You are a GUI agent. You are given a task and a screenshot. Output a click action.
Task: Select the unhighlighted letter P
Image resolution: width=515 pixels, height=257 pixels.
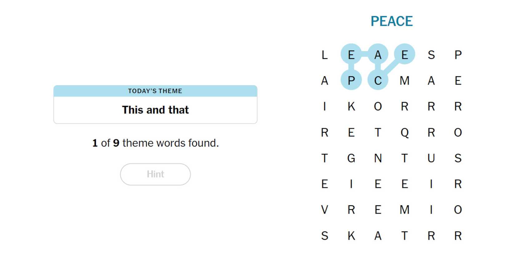(458, 55)
